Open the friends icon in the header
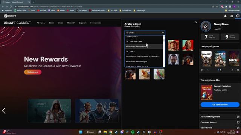 (x=232, y=16)
